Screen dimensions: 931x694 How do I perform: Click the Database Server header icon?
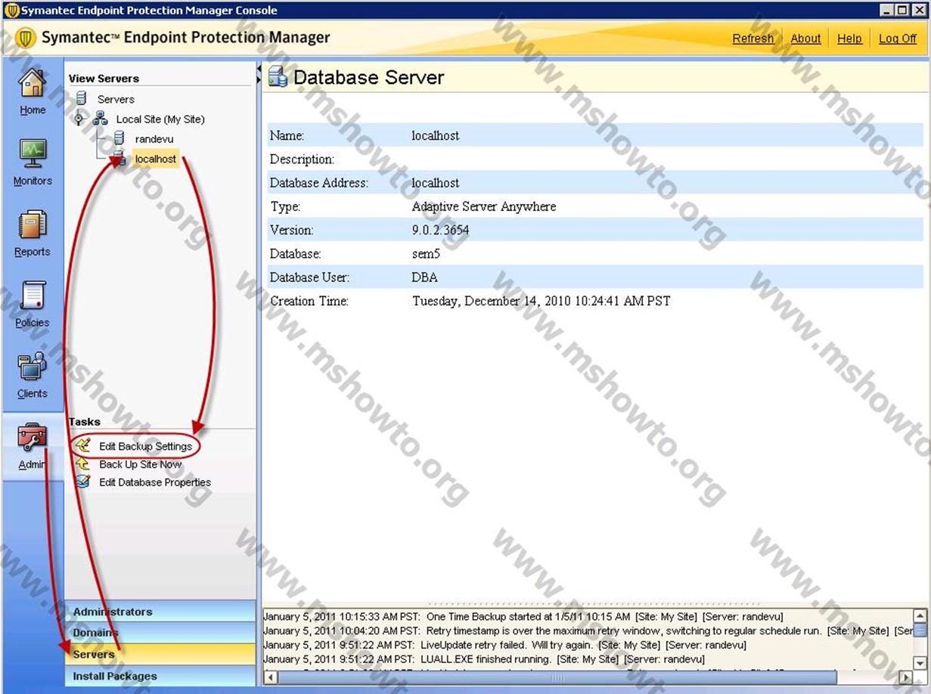click(x=278, y=77)
